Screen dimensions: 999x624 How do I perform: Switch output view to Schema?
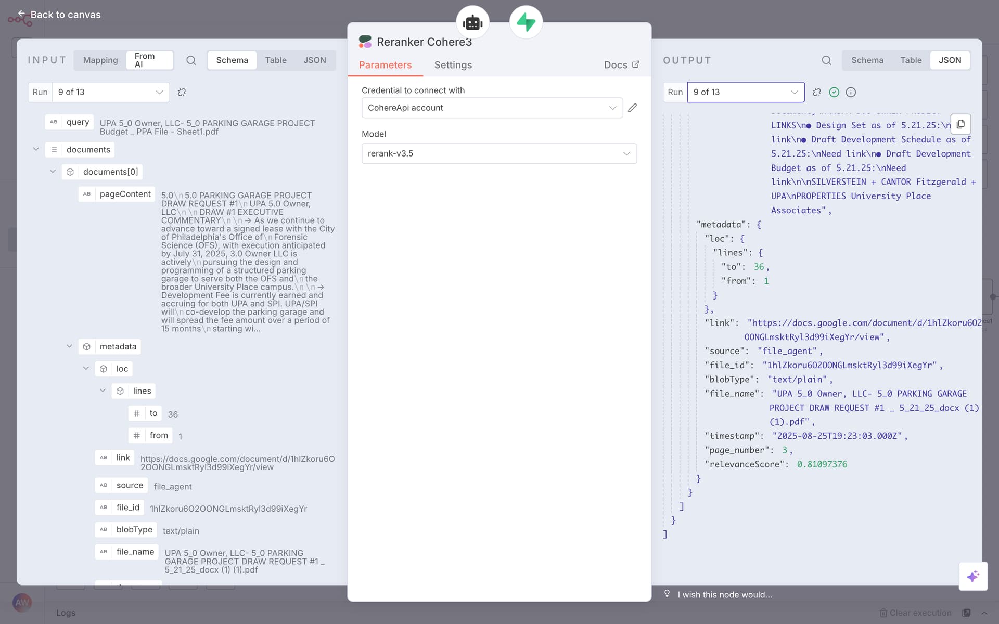pos(867,60)
